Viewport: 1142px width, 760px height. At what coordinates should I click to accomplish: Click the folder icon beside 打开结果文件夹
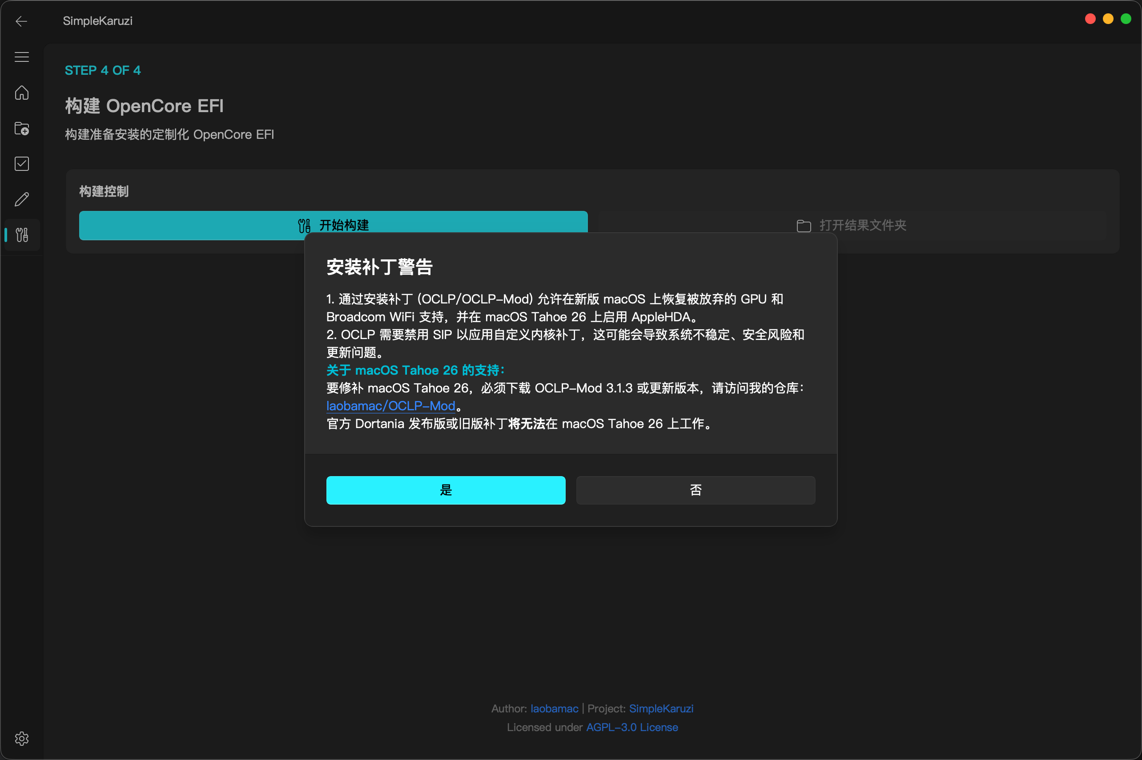point(804,226)
